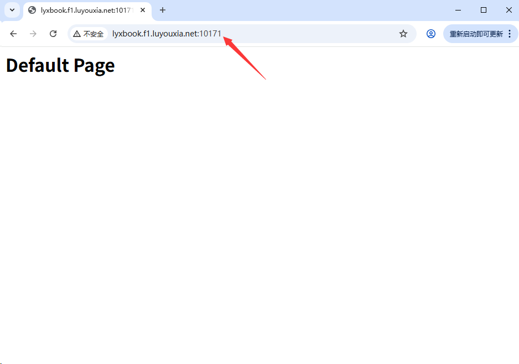The height and width of the screenshot is (364, 519).
Task: Close the browser window
Action: pyautogui.click(x=509, y=10)
